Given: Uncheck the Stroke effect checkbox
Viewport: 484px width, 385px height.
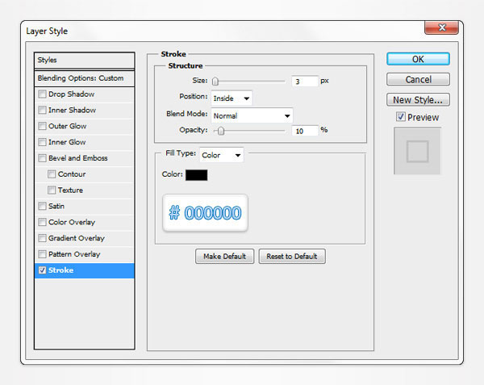Looking at the screenshot, I should coord(42,270).
